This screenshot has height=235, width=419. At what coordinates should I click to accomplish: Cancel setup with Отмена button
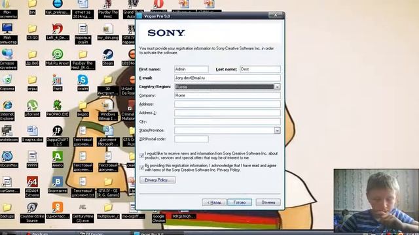point(268,202)
